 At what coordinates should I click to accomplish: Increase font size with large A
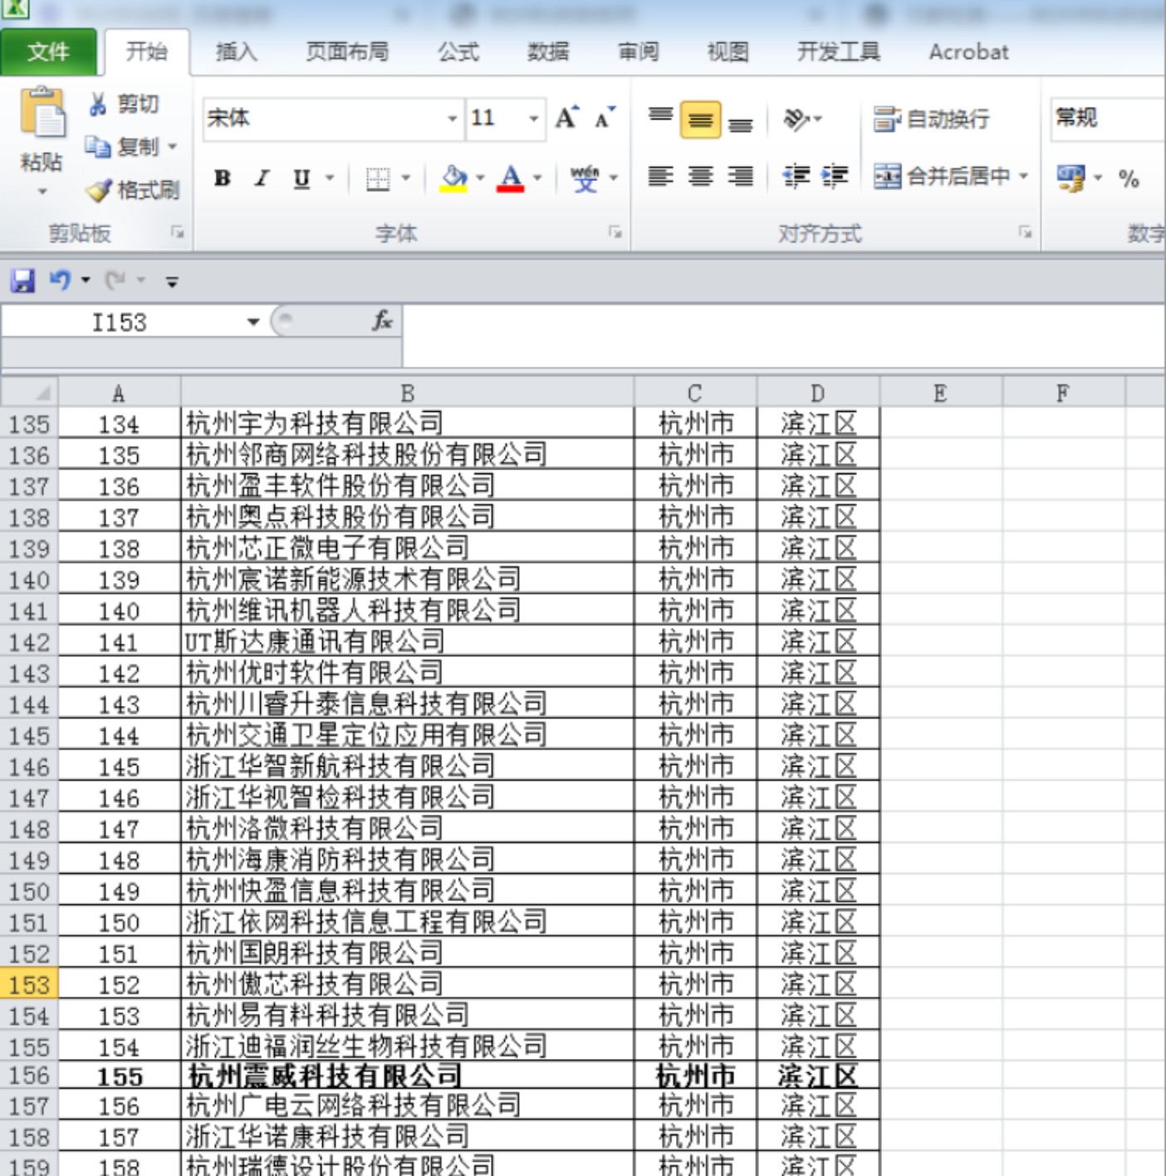click(567, 118)
